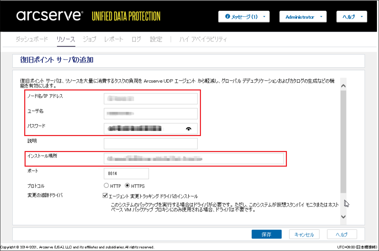The height and width of the screenshot is (251, 379).
Task: Select the HTTP protocol radio button
Action: tap(106, 185)
